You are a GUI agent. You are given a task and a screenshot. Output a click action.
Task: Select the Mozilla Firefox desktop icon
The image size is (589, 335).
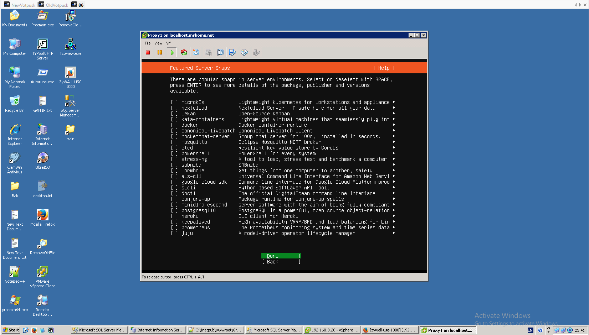(x=42, y=218)
